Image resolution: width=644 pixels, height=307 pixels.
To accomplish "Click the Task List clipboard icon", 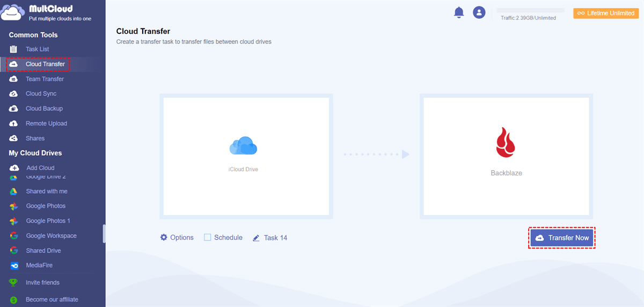I will (x=14, y=49).
